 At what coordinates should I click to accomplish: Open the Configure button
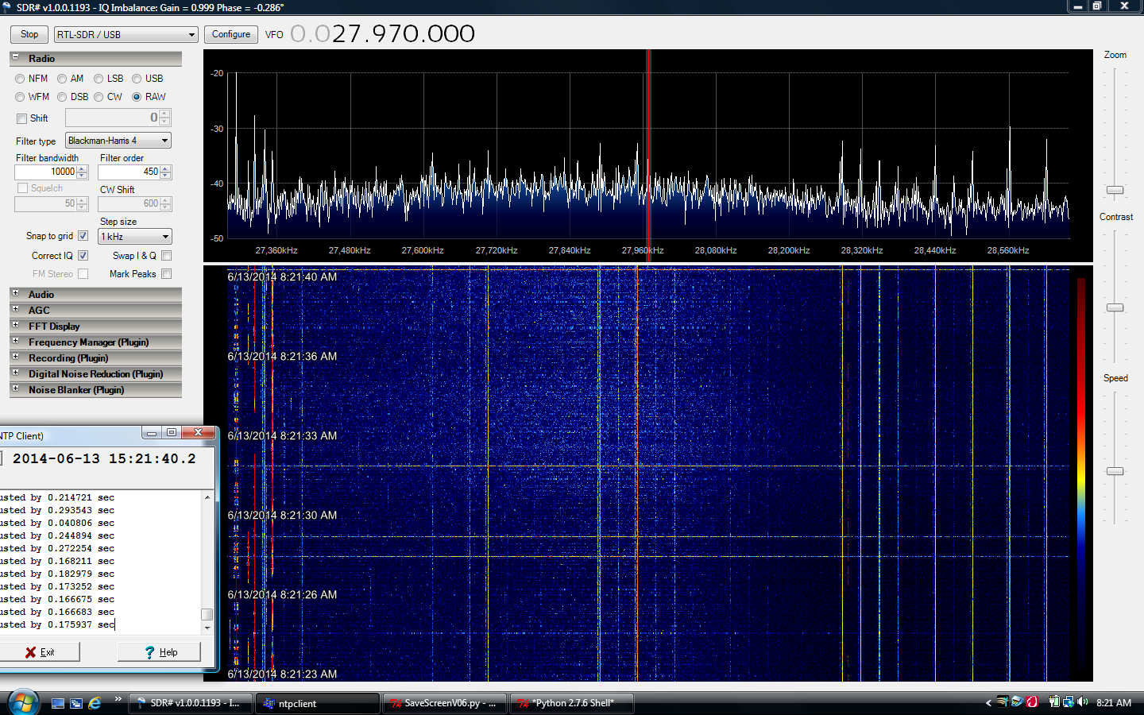(231, 34)
